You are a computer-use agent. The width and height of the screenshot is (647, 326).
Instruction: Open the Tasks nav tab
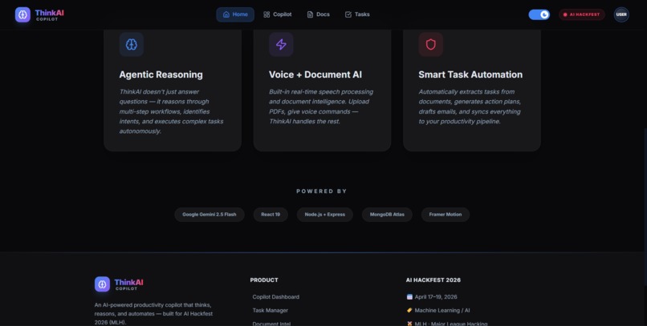[x=357, y=14]
